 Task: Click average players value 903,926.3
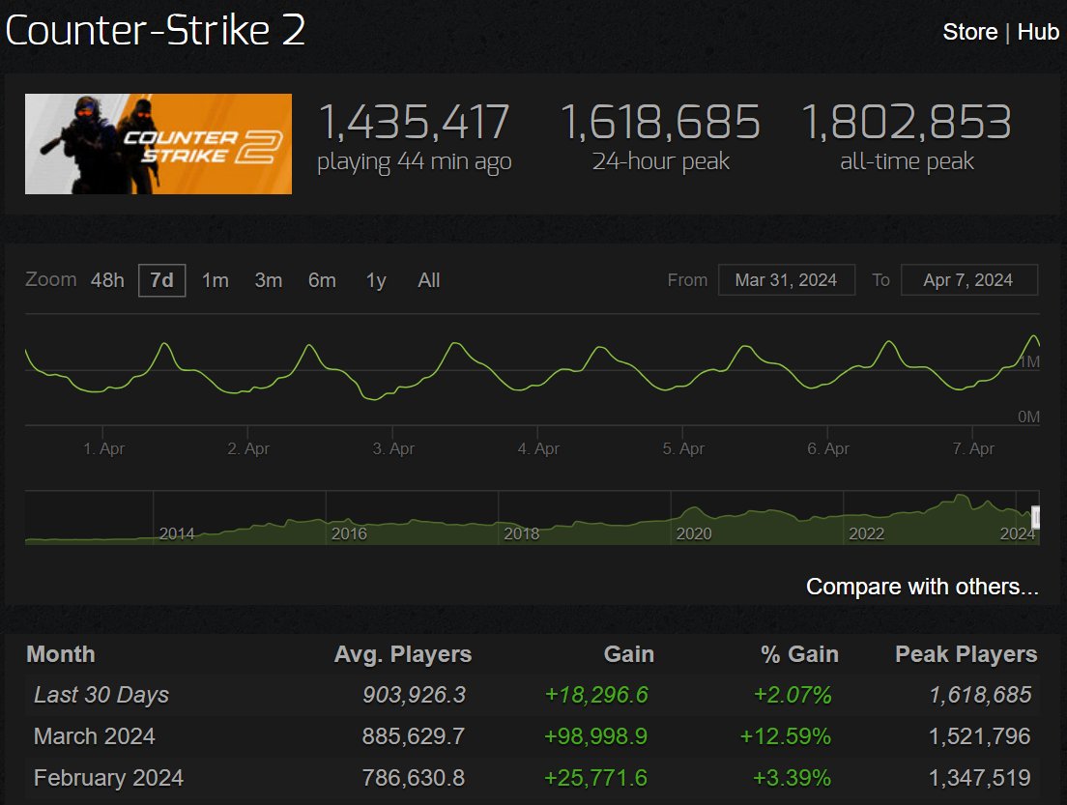click(414, 695)
